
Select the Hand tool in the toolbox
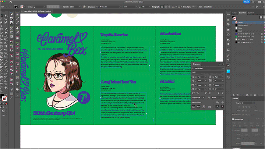click(6, 88)
